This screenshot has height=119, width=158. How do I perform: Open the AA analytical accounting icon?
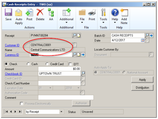[51, 13]
